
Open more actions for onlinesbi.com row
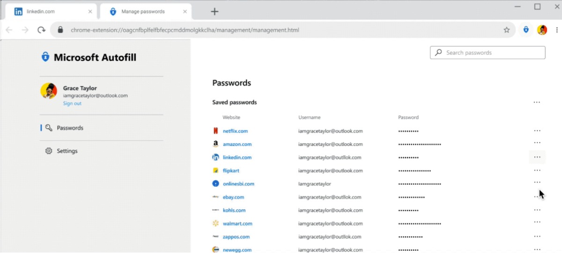537,183
